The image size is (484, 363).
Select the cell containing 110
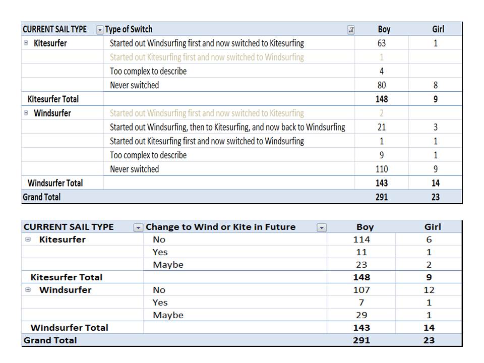click(x=382, y=169)
